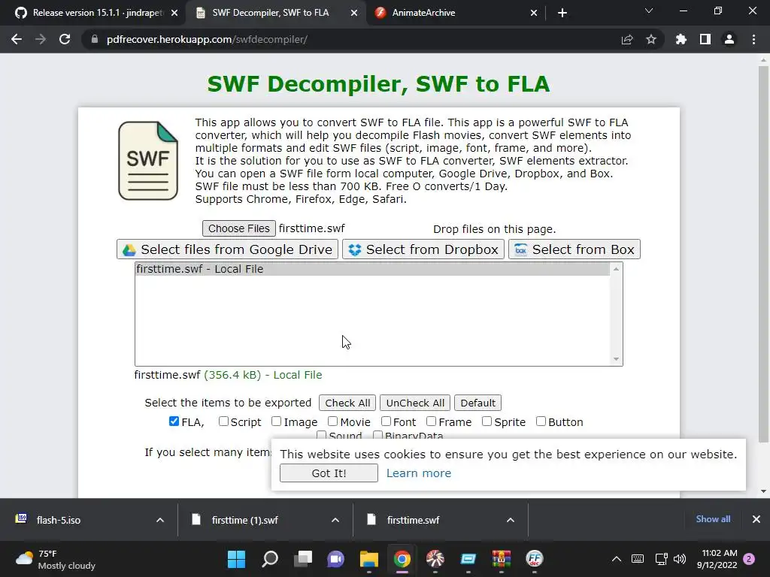Open Windows Start menu
The height and width of the screenshot is (577, 770).
pyautogui.click(x=236, y=559)
